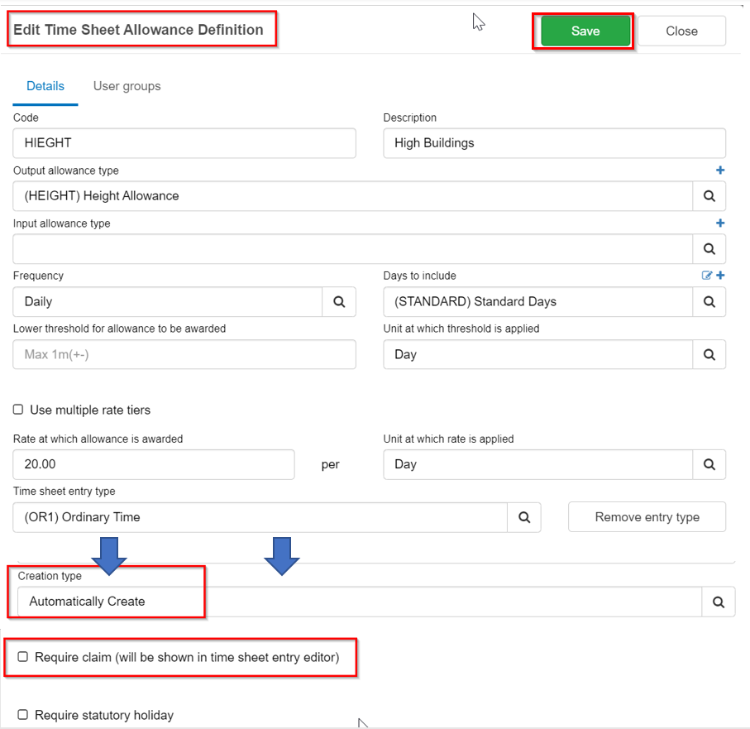Add new Input allowance type with plus icon
Screen dimensions: 750x729
point(720,223)
